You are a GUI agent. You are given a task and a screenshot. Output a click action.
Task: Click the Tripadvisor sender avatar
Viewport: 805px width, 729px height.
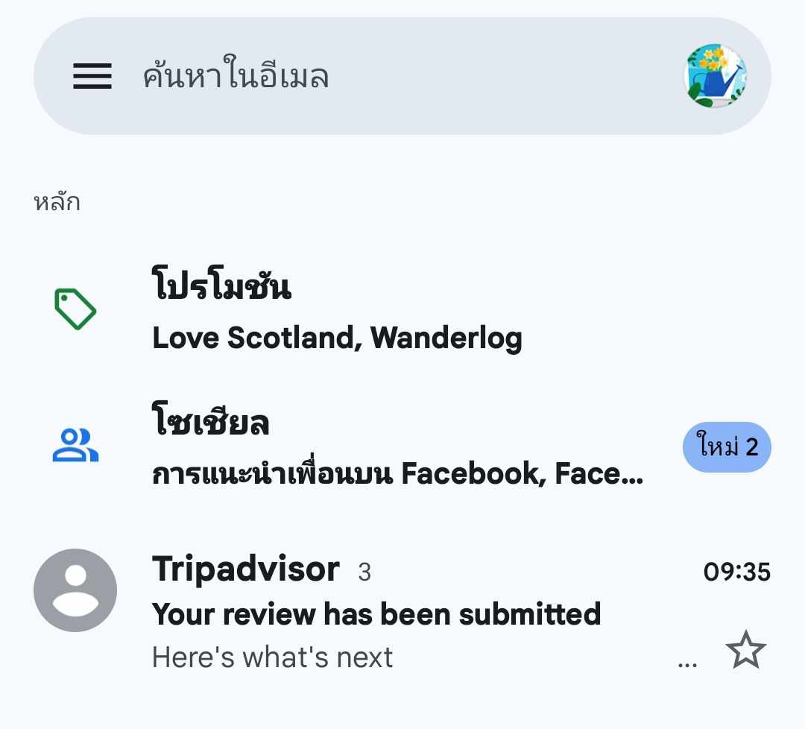tap(75, 590)
